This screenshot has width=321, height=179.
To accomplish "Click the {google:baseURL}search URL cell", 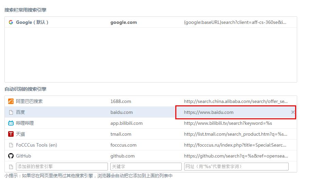I will 235,23.
